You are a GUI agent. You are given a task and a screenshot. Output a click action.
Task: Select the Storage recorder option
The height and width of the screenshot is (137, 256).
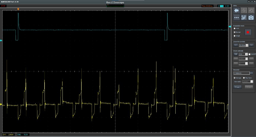[x=234, y=78]
